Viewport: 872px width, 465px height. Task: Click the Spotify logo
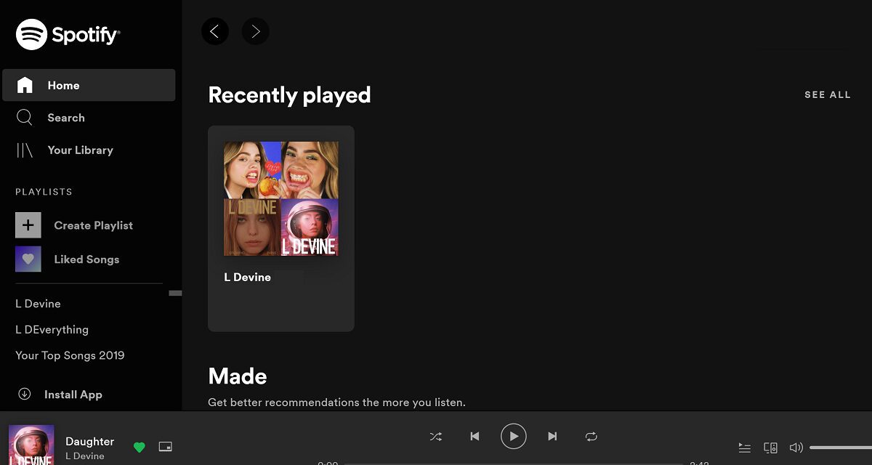coord(68,34)
